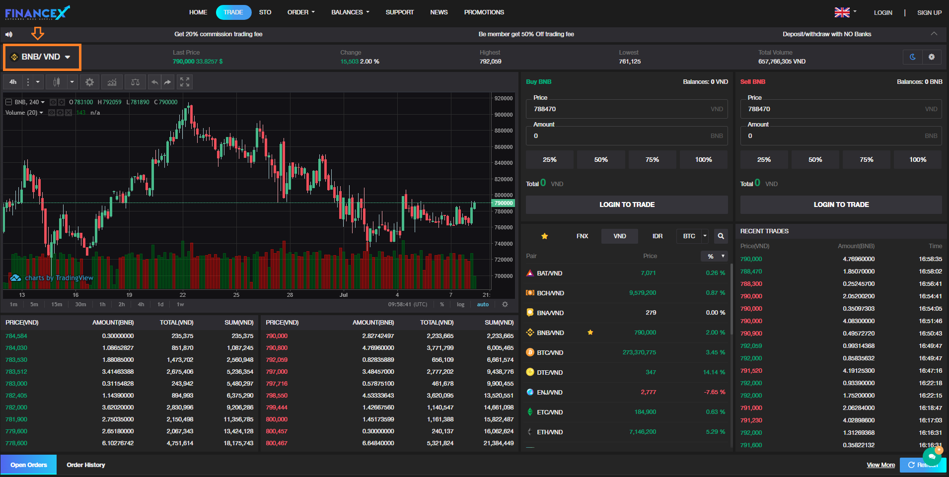Open the language flag dropdown

pos(845,12)
